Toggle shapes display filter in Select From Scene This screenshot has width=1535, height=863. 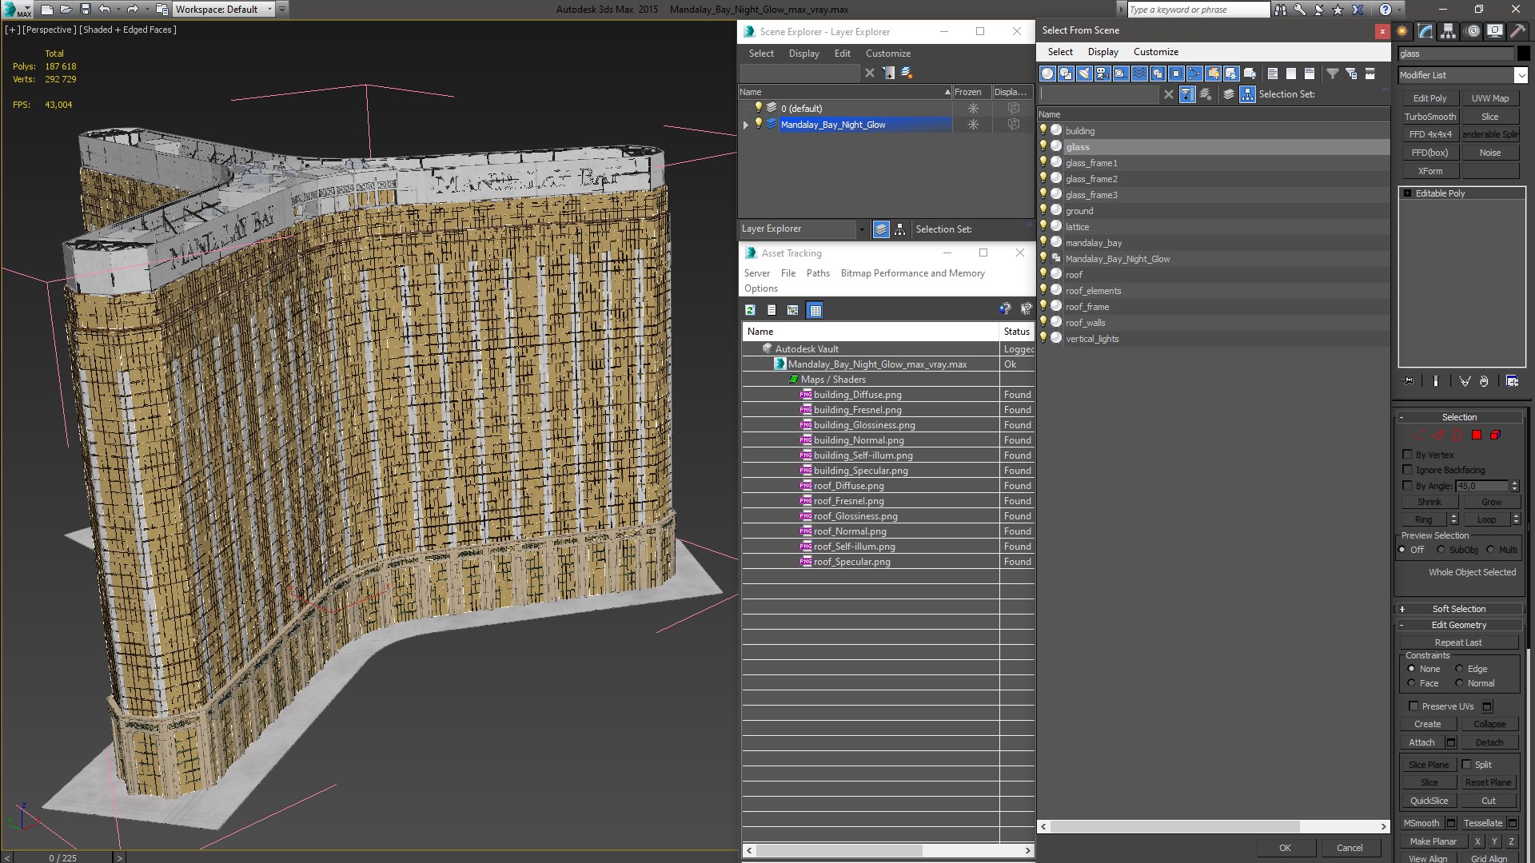coord(1066,74)
